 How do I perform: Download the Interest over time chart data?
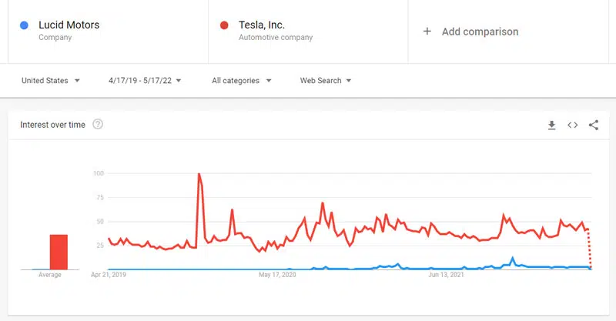(551, 125)
